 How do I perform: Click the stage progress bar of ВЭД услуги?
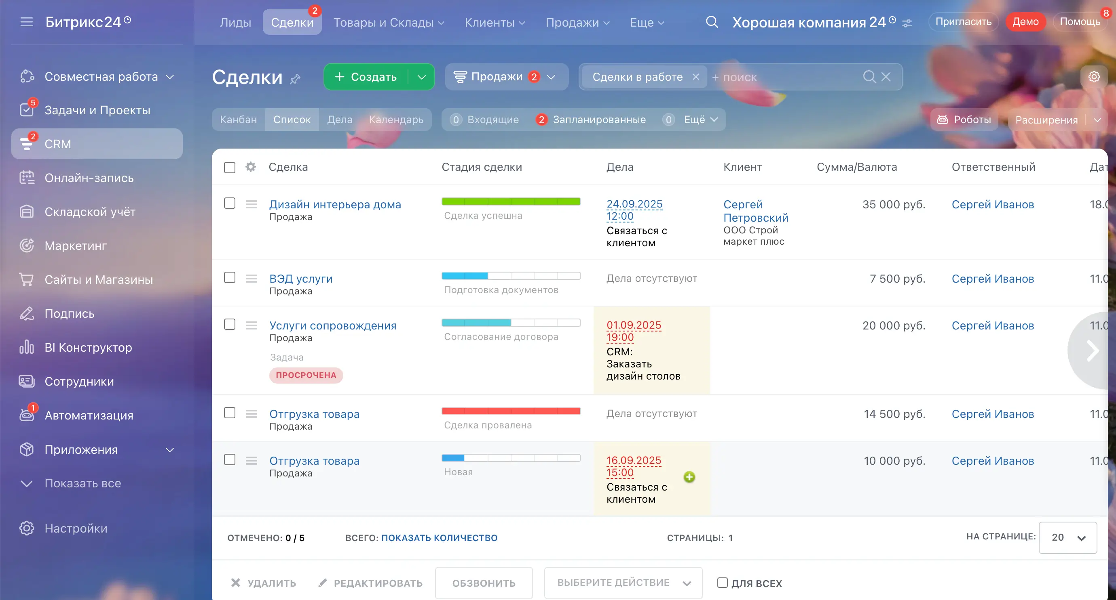[510, 275]
